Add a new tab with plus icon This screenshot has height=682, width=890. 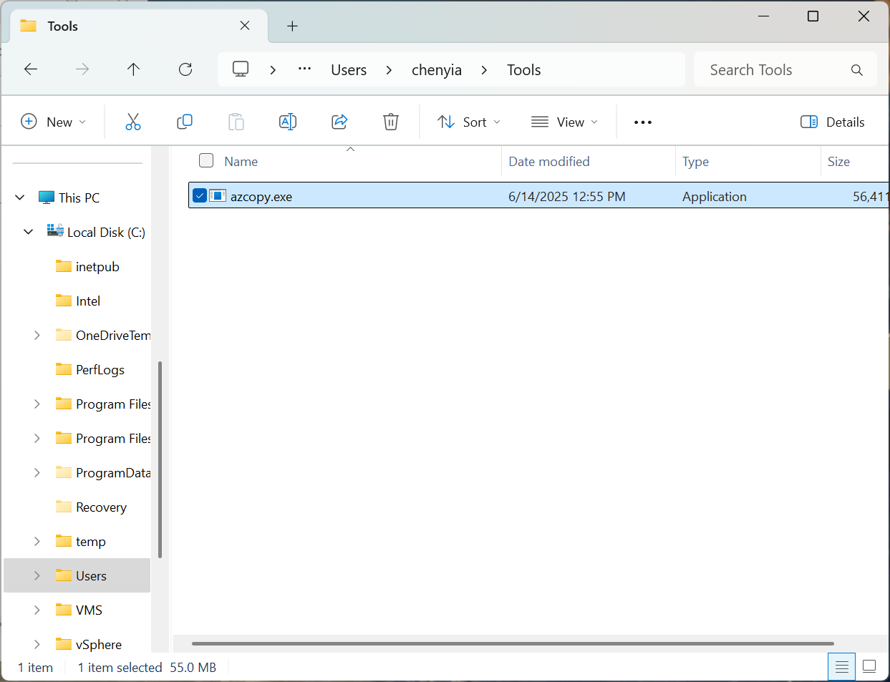(x=292, y=26)
